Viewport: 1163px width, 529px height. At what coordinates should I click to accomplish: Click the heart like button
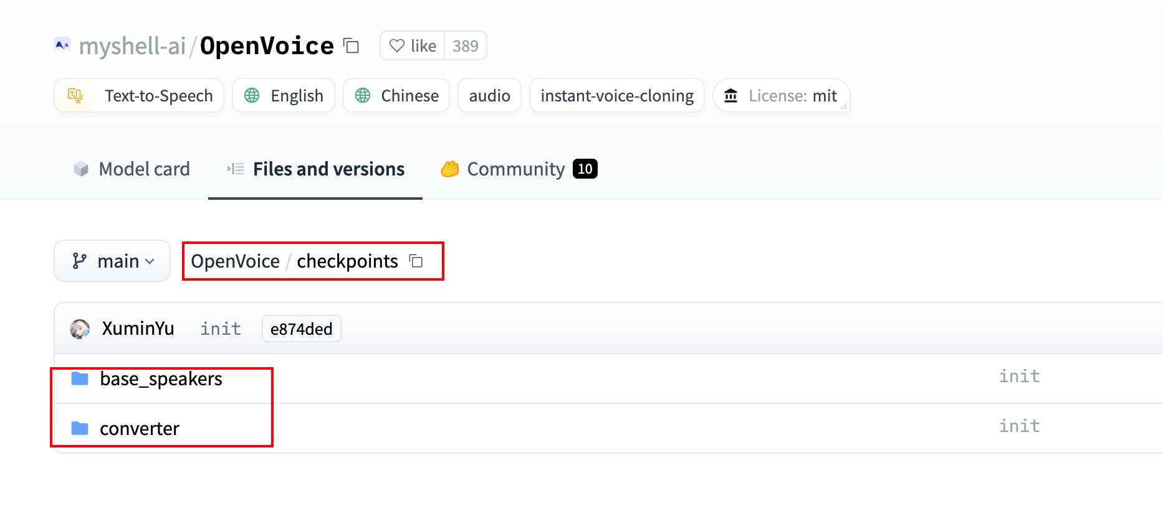click(x=412, y=46)
